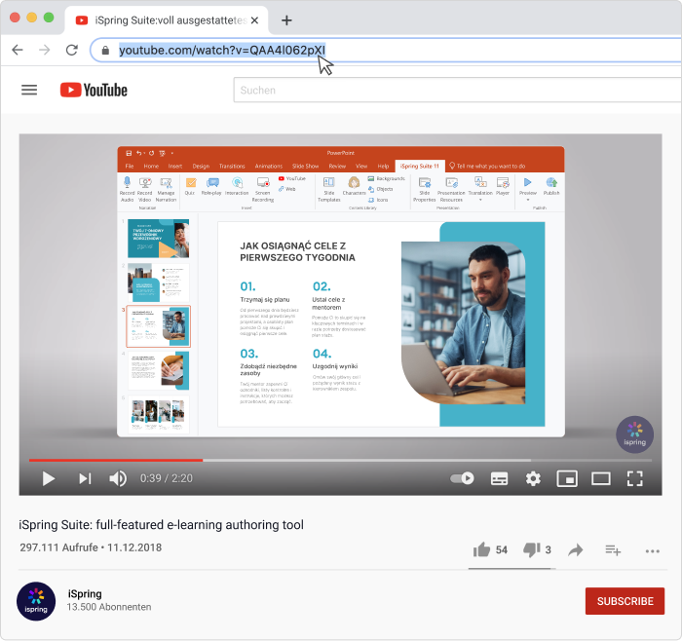This screenshot has height=641, width=682.
Task: Open Manage Narration tool
Action: (x=166, y=190)
